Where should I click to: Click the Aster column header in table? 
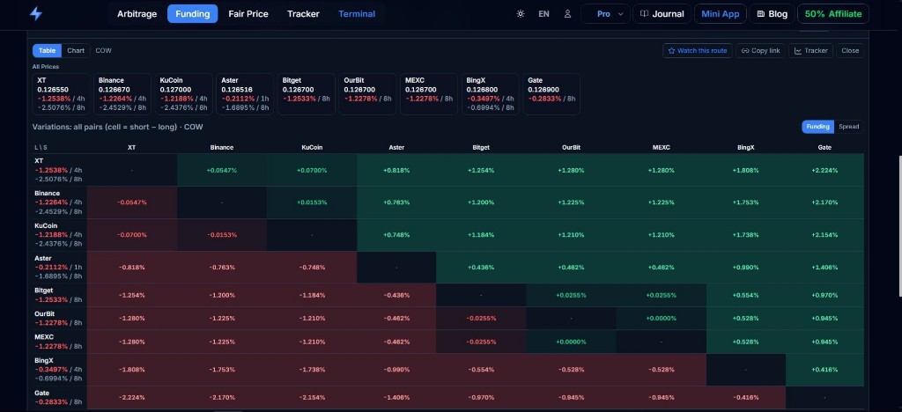pyautogui.click(x=396, y=148)
